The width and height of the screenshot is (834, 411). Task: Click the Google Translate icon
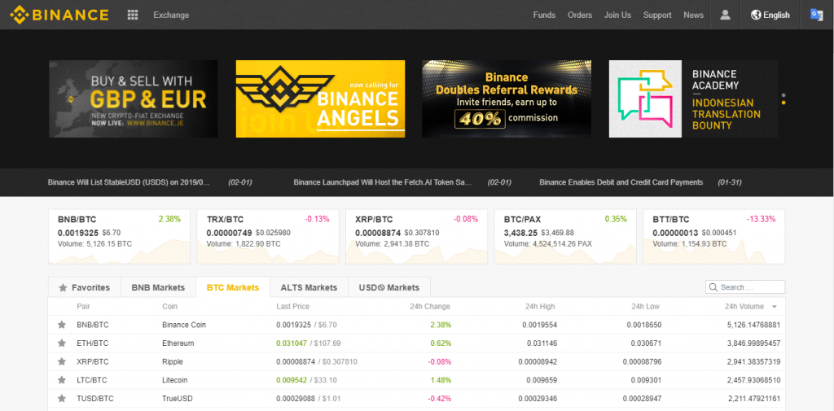click(816, 15)
